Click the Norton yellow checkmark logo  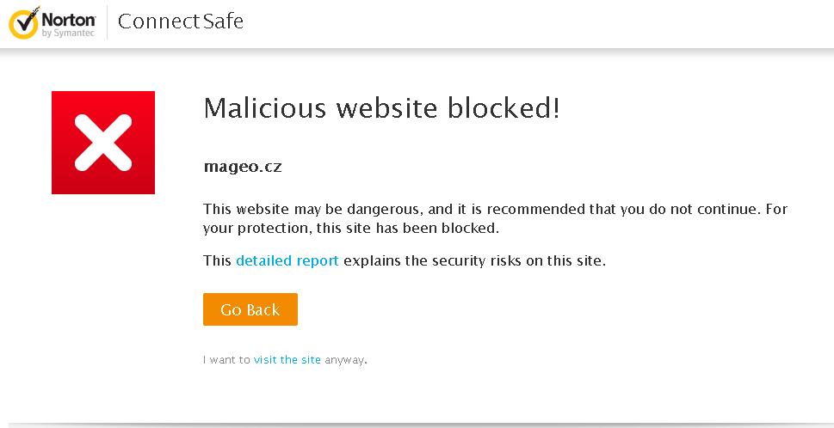[23, 23]
